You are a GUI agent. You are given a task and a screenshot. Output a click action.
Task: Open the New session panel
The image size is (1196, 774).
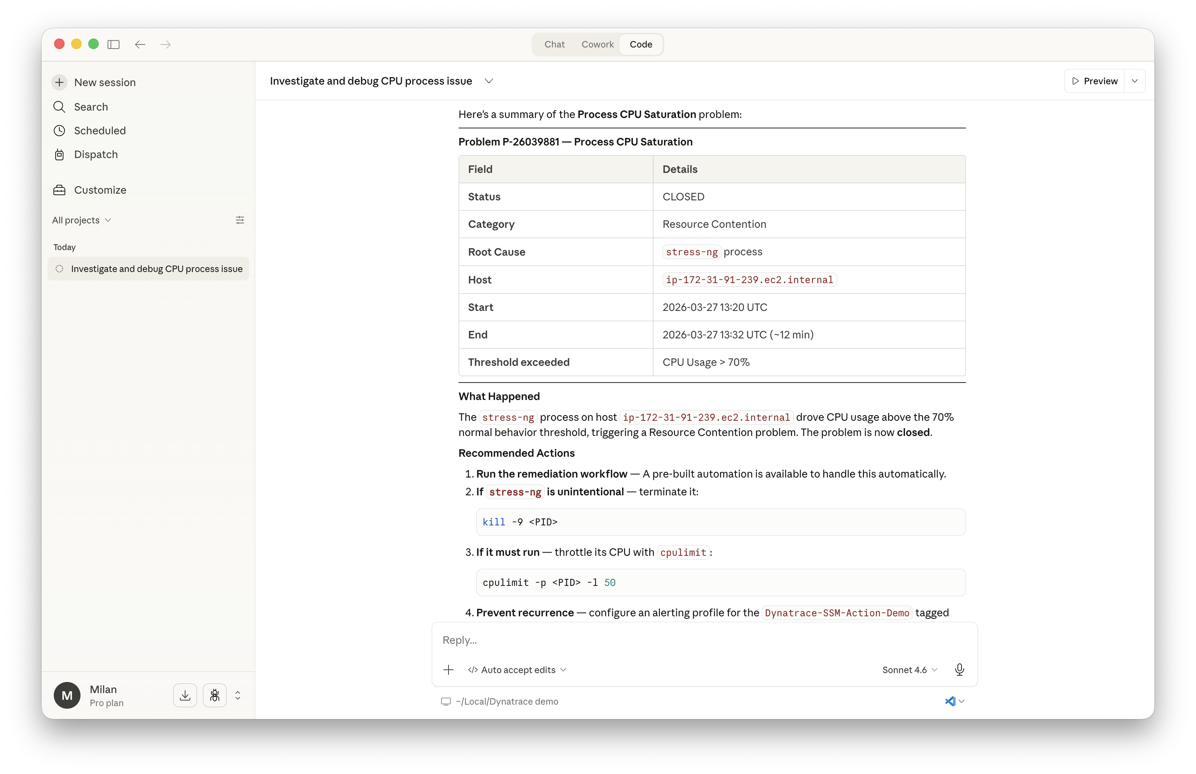[x=104, y=82]
